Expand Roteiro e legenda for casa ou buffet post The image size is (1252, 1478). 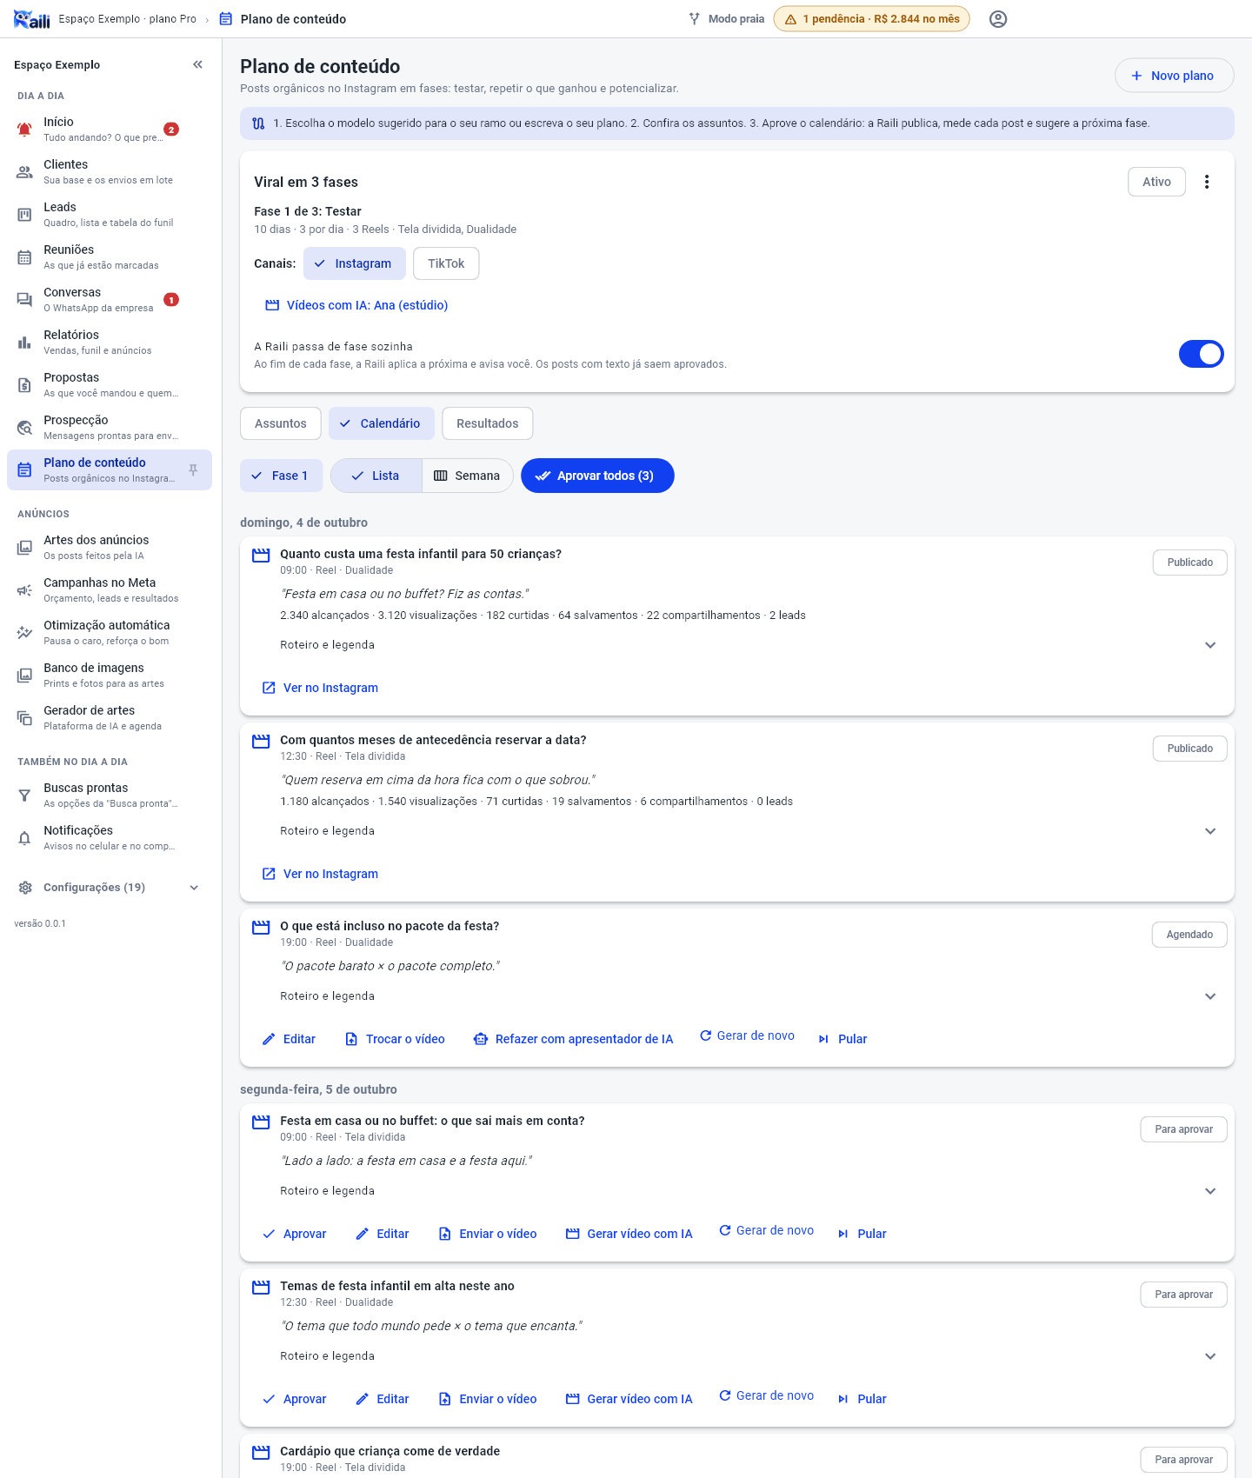(748, 1191)
